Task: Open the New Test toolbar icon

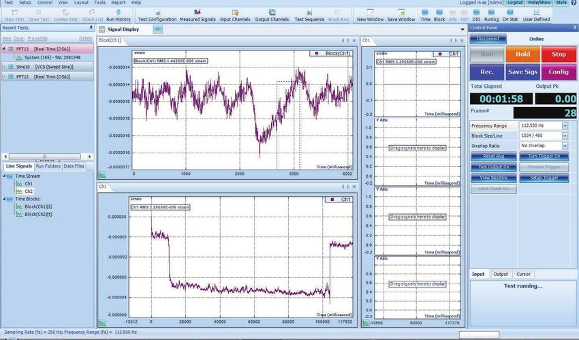Action: click(x=14, y=16)
